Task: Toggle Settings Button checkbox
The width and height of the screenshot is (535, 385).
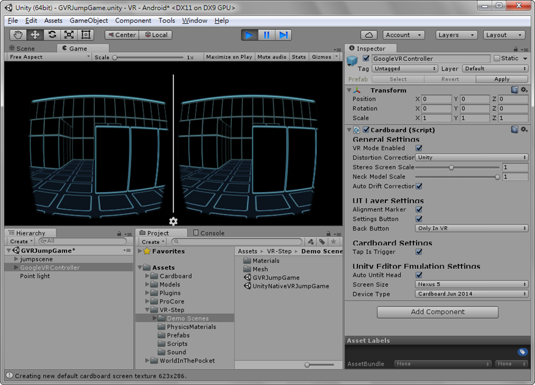Action: click(419, 219)
